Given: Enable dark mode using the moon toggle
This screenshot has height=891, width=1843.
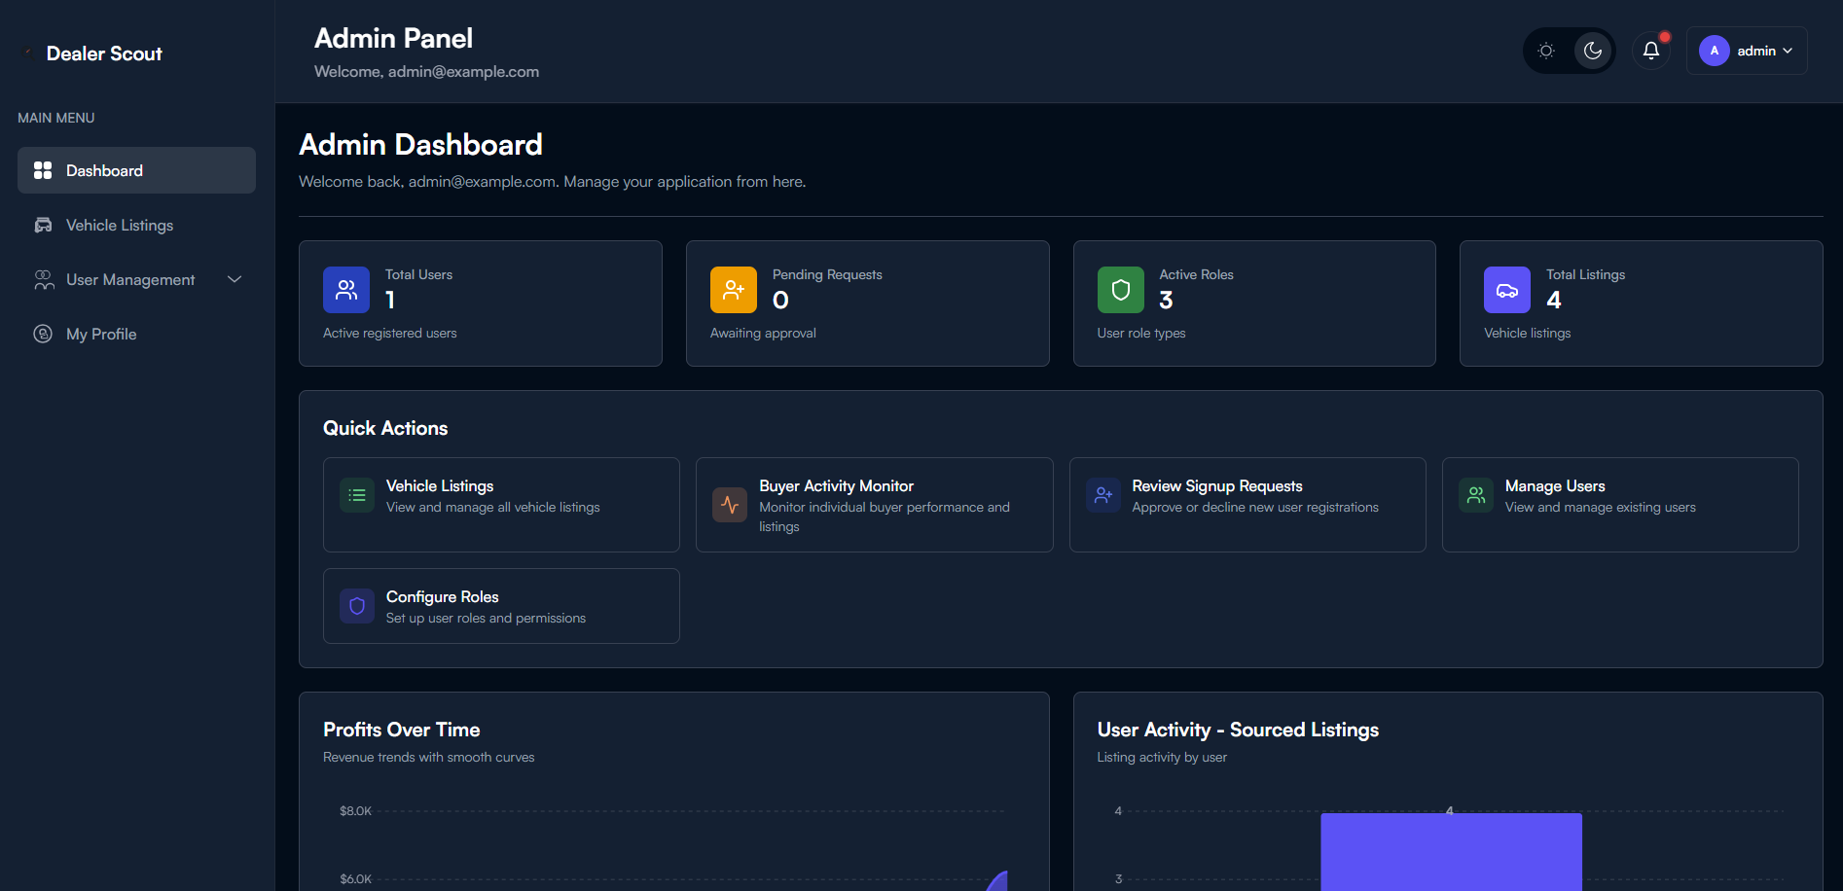Looking at the screenshot, I should click(x=1593, y=50).
